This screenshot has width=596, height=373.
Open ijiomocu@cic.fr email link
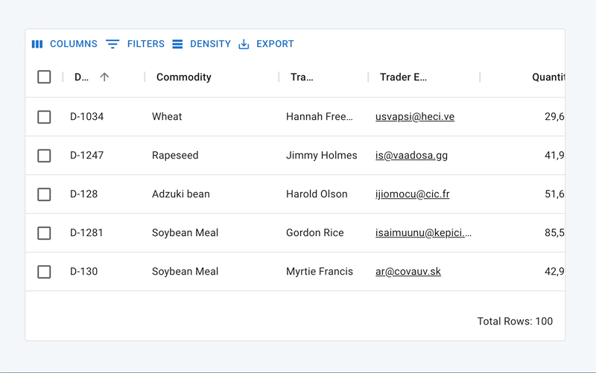412,194
